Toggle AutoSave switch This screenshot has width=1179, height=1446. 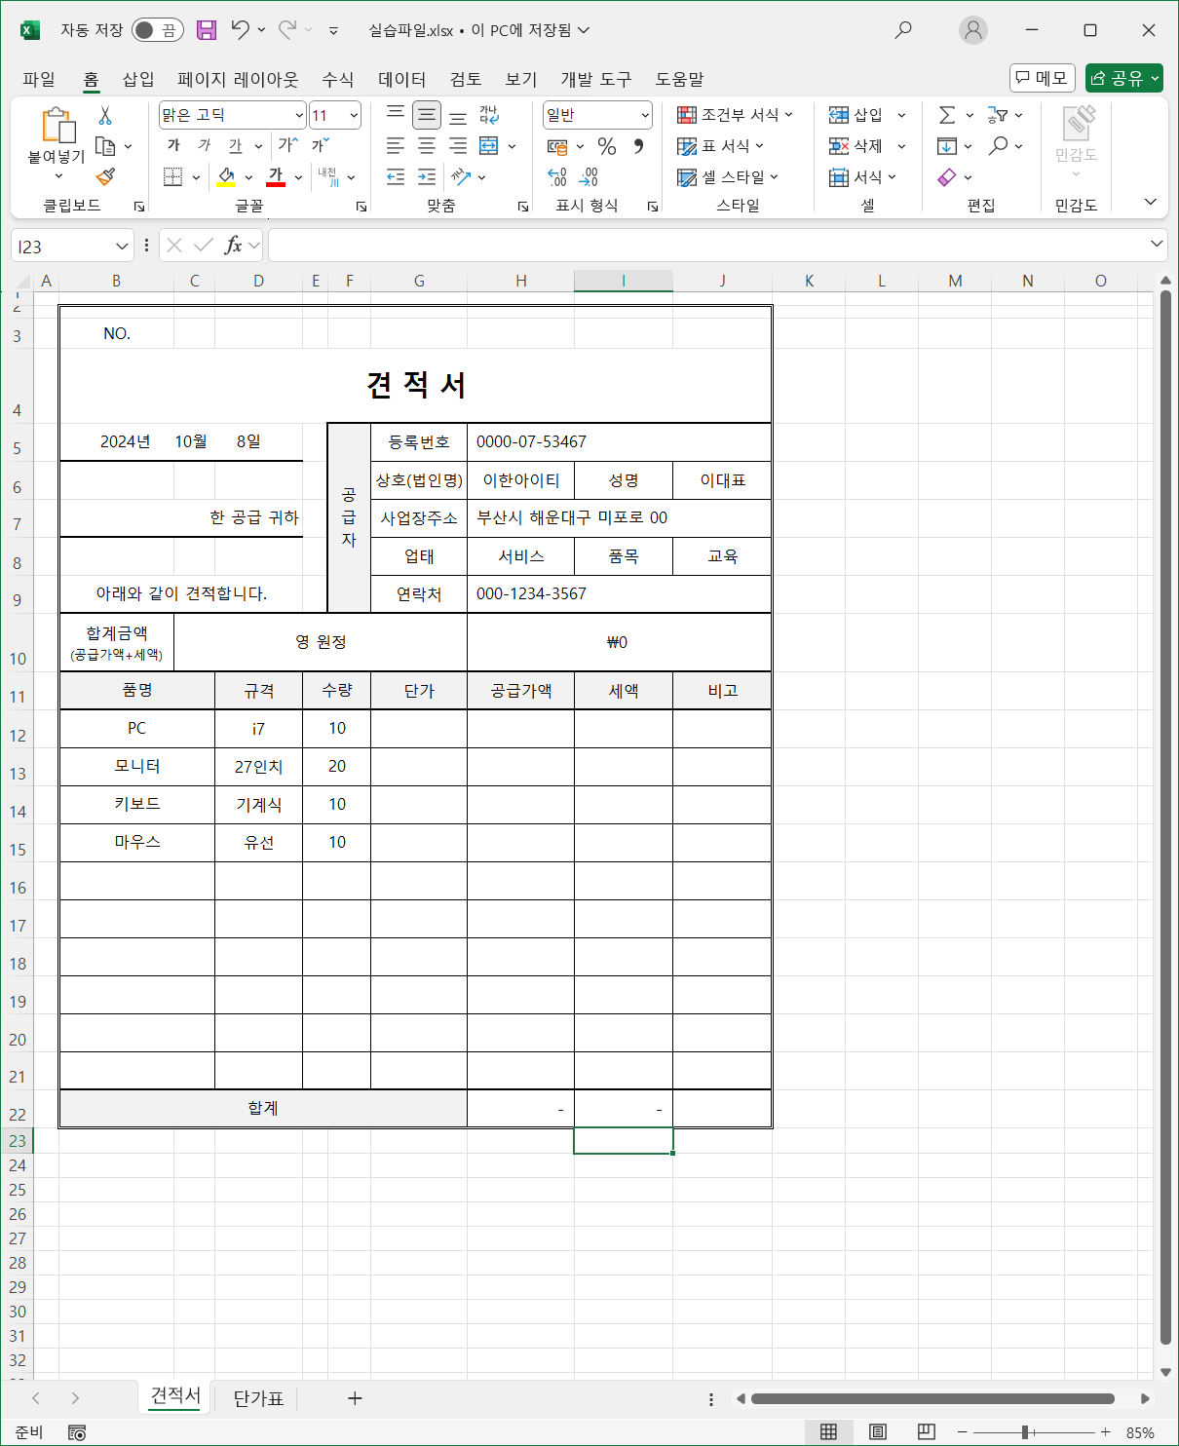[157, 30]
